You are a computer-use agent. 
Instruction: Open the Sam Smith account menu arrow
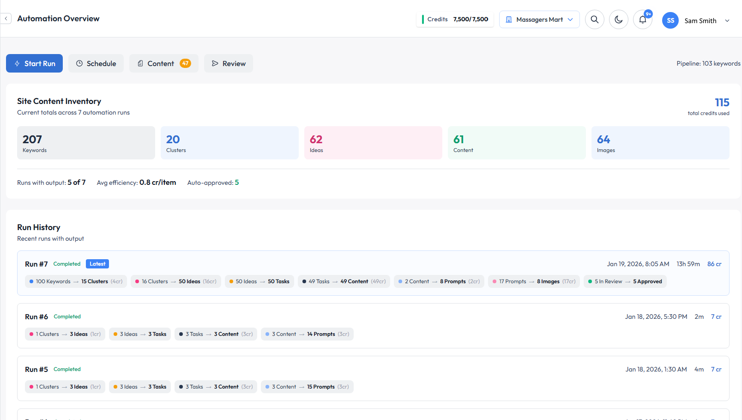727,21
